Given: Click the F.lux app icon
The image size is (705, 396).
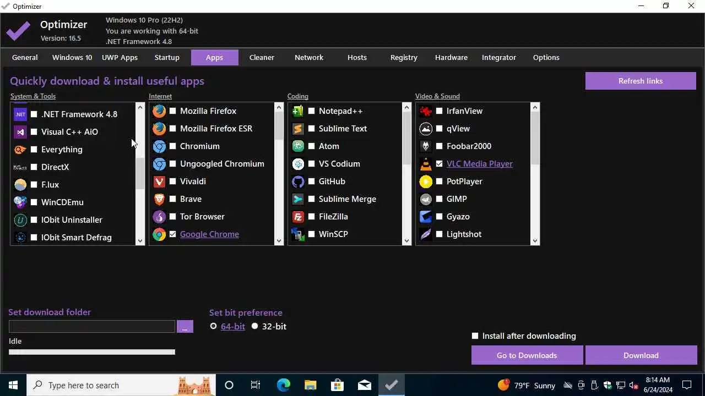Looking at the screenshot, I should (20, 185).
